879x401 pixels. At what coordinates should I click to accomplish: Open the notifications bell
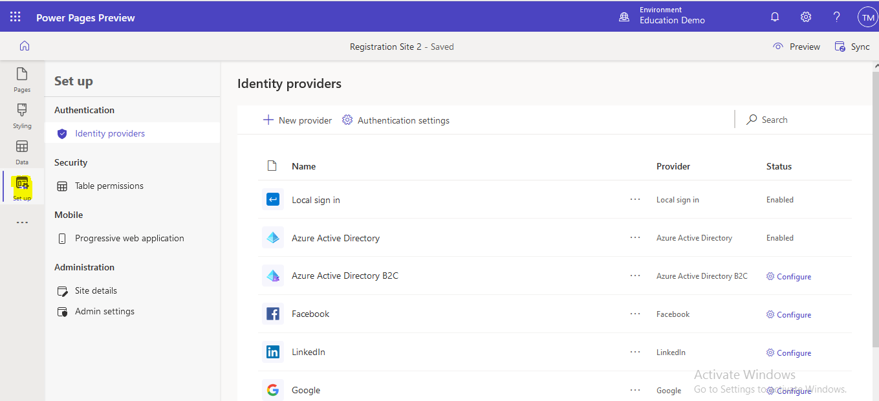(774, 16)
